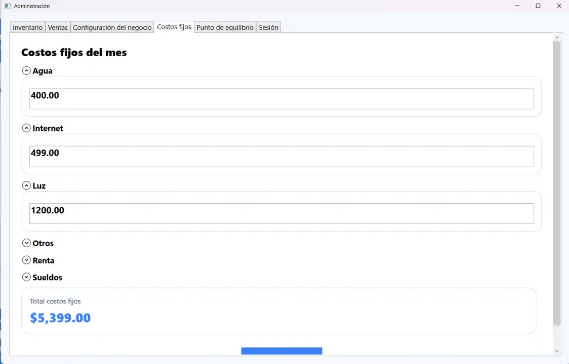Minimize the Administración window
Viewport: 569px width, 364px height.
(517, 6)
